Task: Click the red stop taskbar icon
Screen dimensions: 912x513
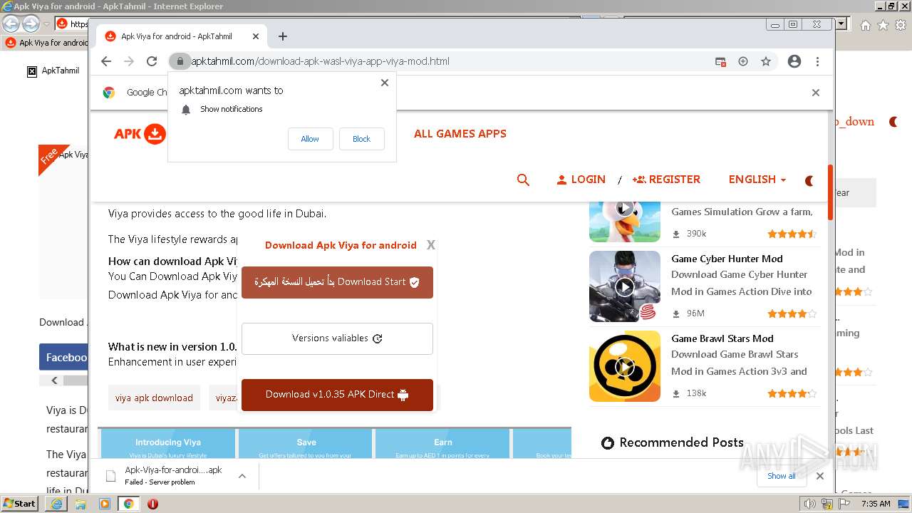Action: (x=152, y=504)
